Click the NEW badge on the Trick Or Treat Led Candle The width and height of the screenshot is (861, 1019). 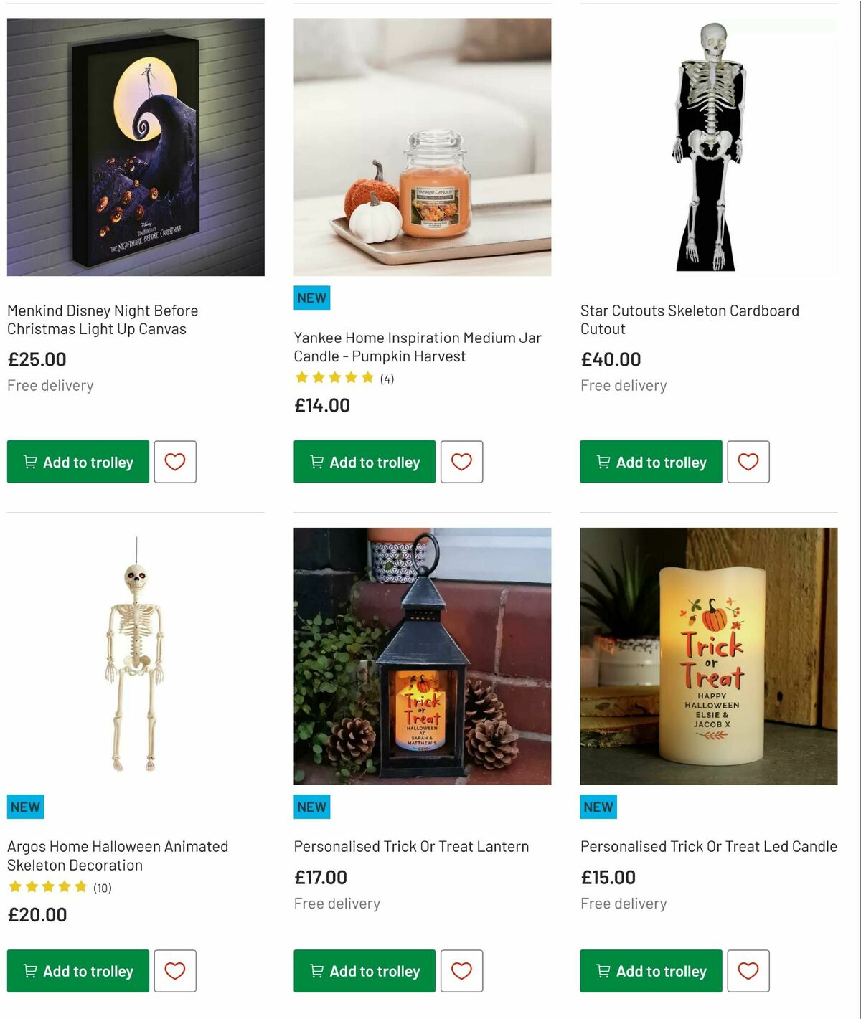(598, 807)
